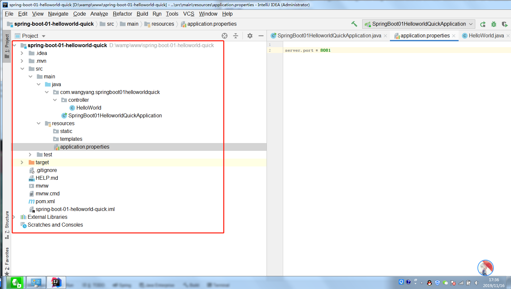
Task: Toggle the Structure tool window stripe button
Action: click(x=7, y=225)
